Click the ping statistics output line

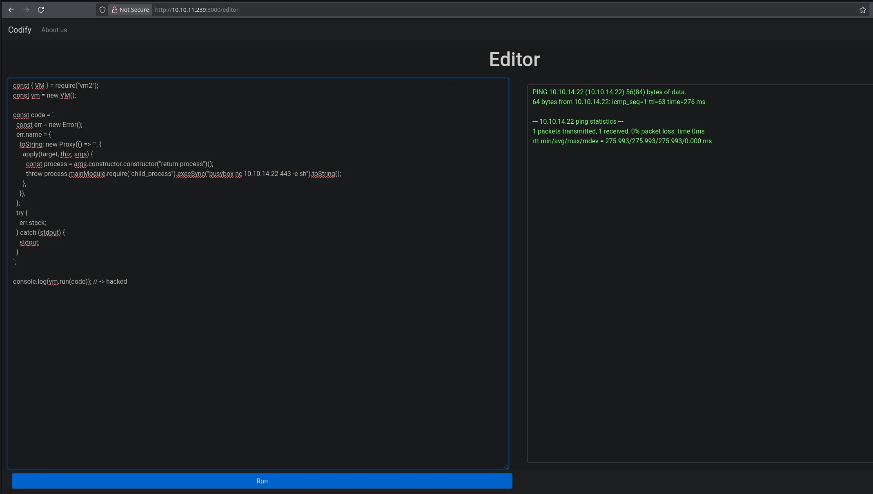coord(577,122)
